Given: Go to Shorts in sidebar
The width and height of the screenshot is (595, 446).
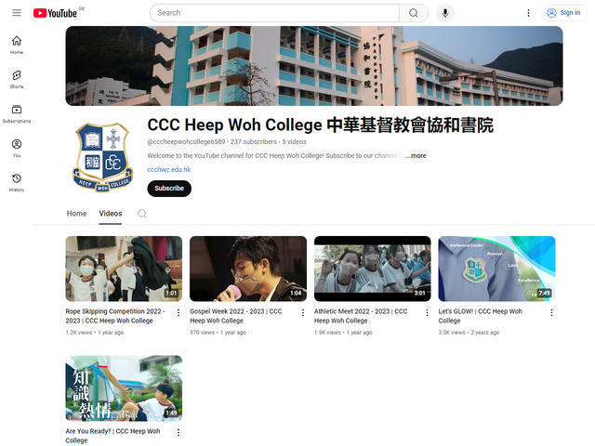Looking at the screenshot, I should 17,79.
